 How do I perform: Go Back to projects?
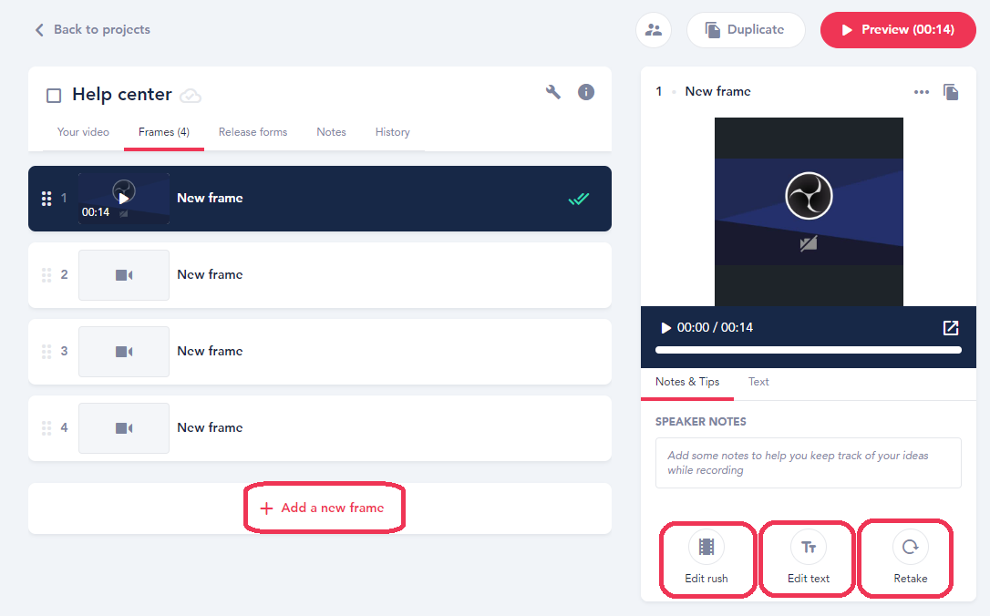[92, 30]
